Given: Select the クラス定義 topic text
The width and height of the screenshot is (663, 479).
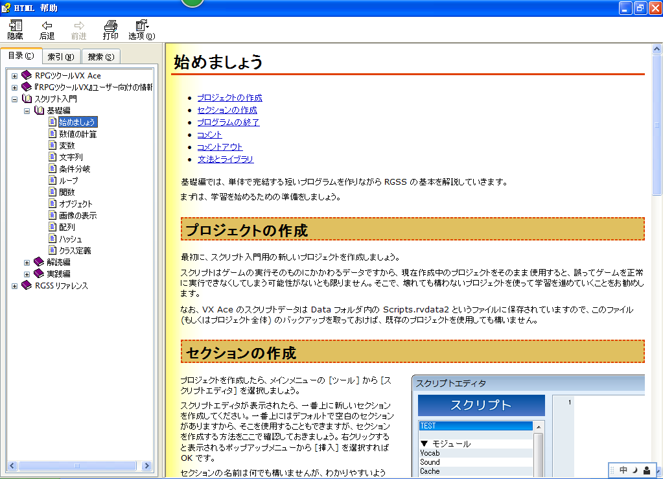Looking at the screenshot, I should click(75, 251).
